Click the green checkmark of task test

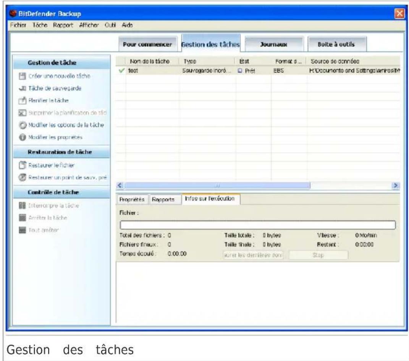pyautogui.click(x=121, y=71)
